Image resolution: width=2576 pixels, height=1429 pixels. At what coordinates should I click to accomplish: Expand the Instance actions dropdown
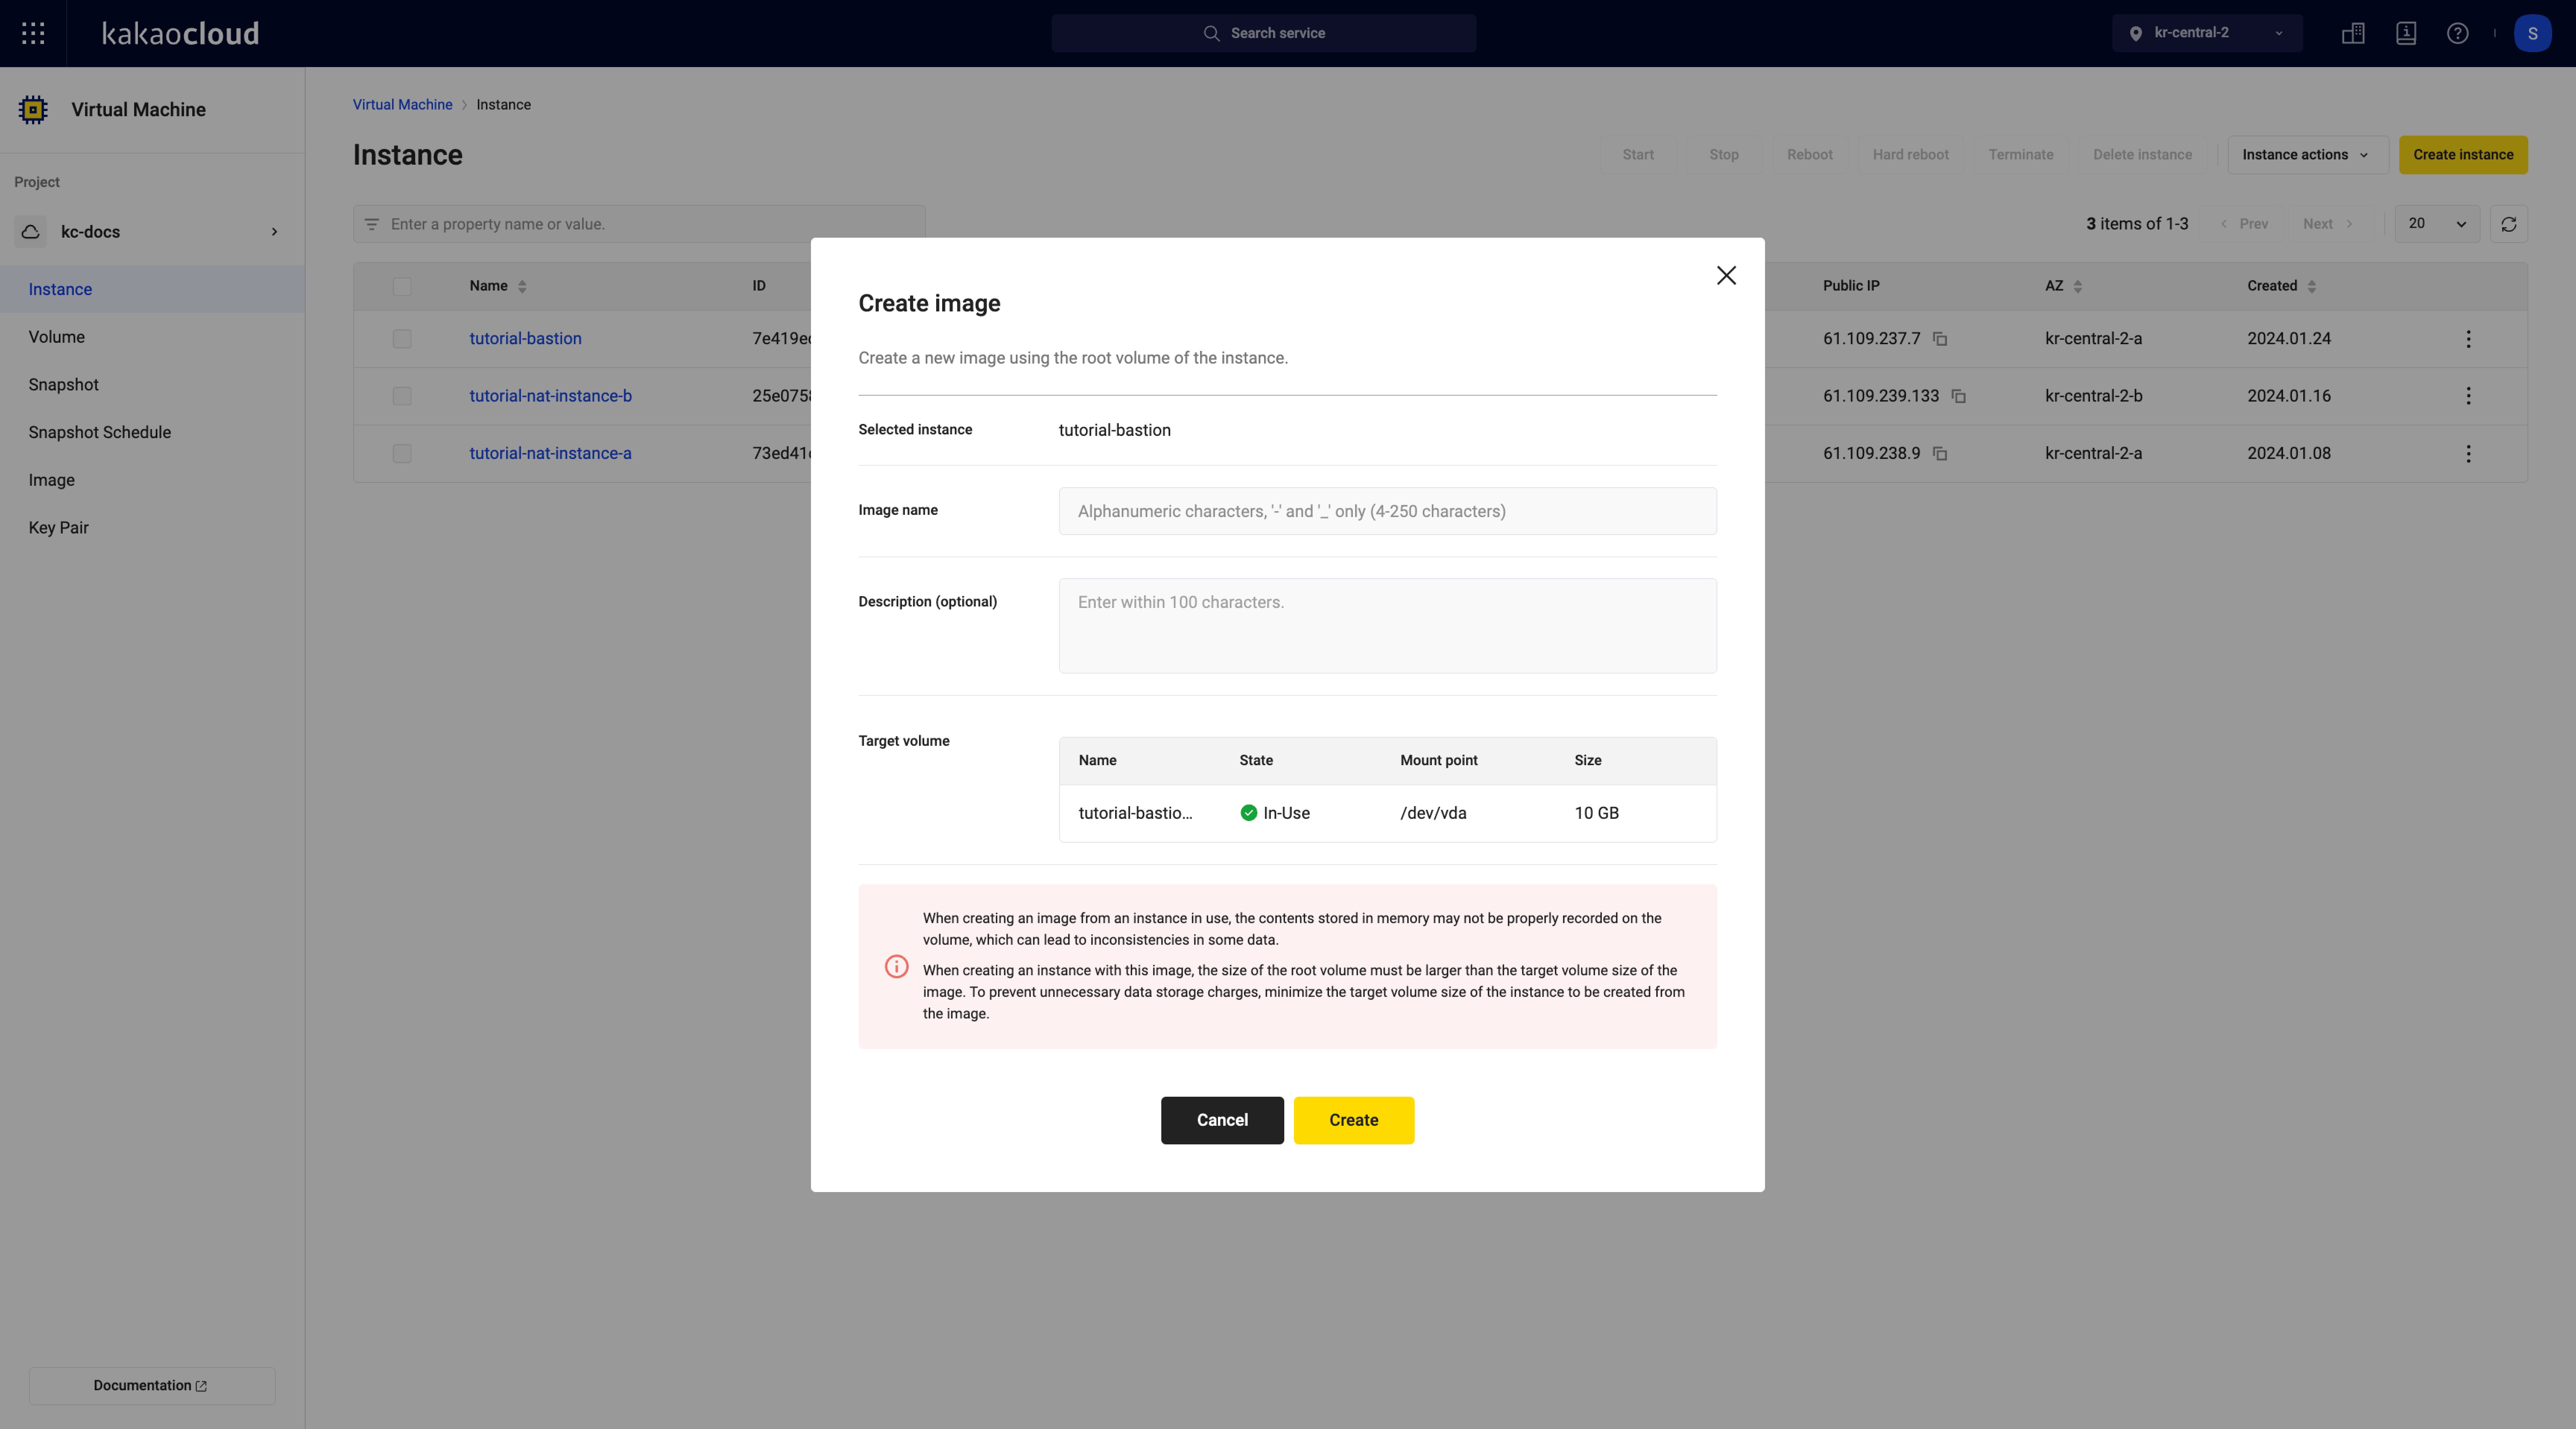click(x=2308, y=155)
